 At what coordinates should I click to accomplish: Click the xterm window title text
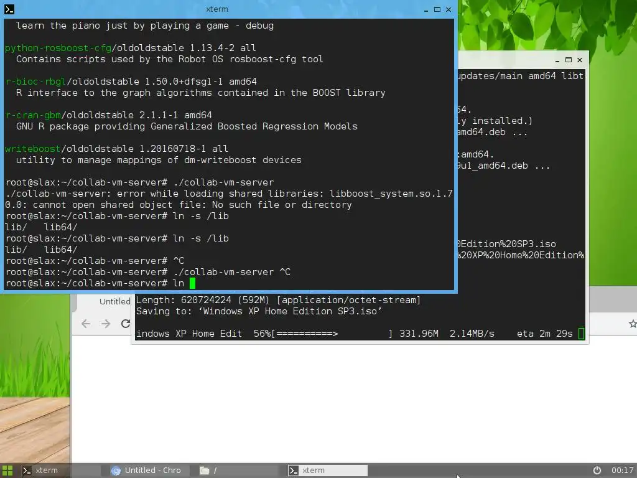point(217,9)
